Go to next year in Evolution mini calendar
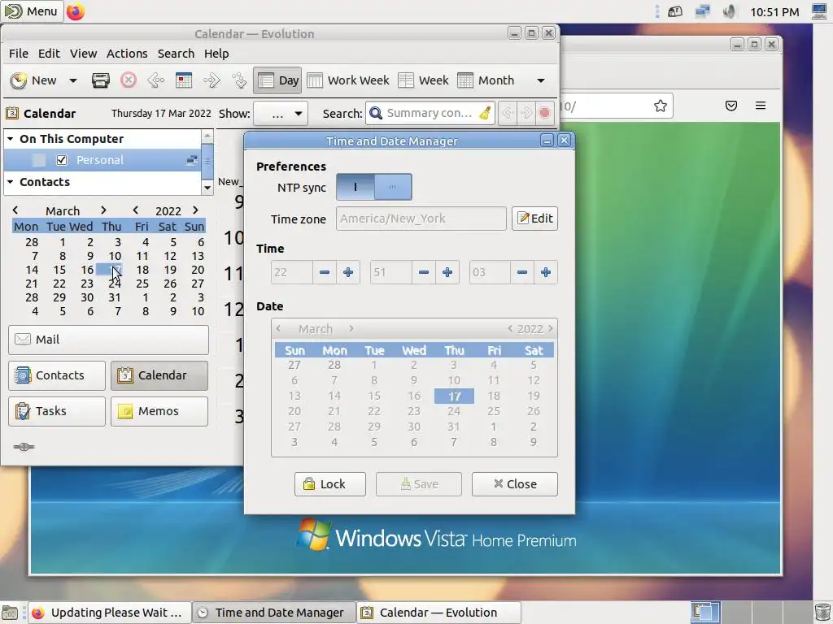The image size is (833, 624). click(x=195, y=210)
